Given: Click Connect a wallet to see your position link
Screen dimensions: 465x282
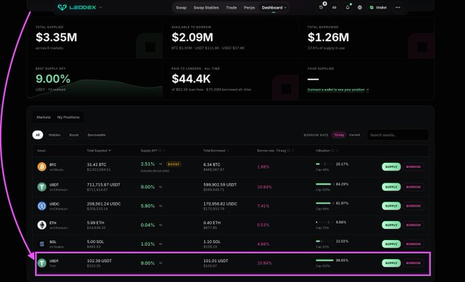Looking at the screenshot, I should pyautogui.click(x=338, y=90).
